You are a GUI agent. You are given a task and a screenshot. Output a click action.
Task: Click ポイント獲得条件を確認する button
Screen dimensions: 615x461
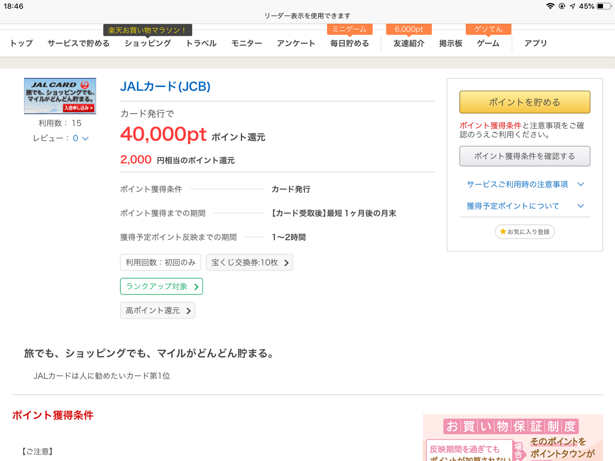pos(524,156)
